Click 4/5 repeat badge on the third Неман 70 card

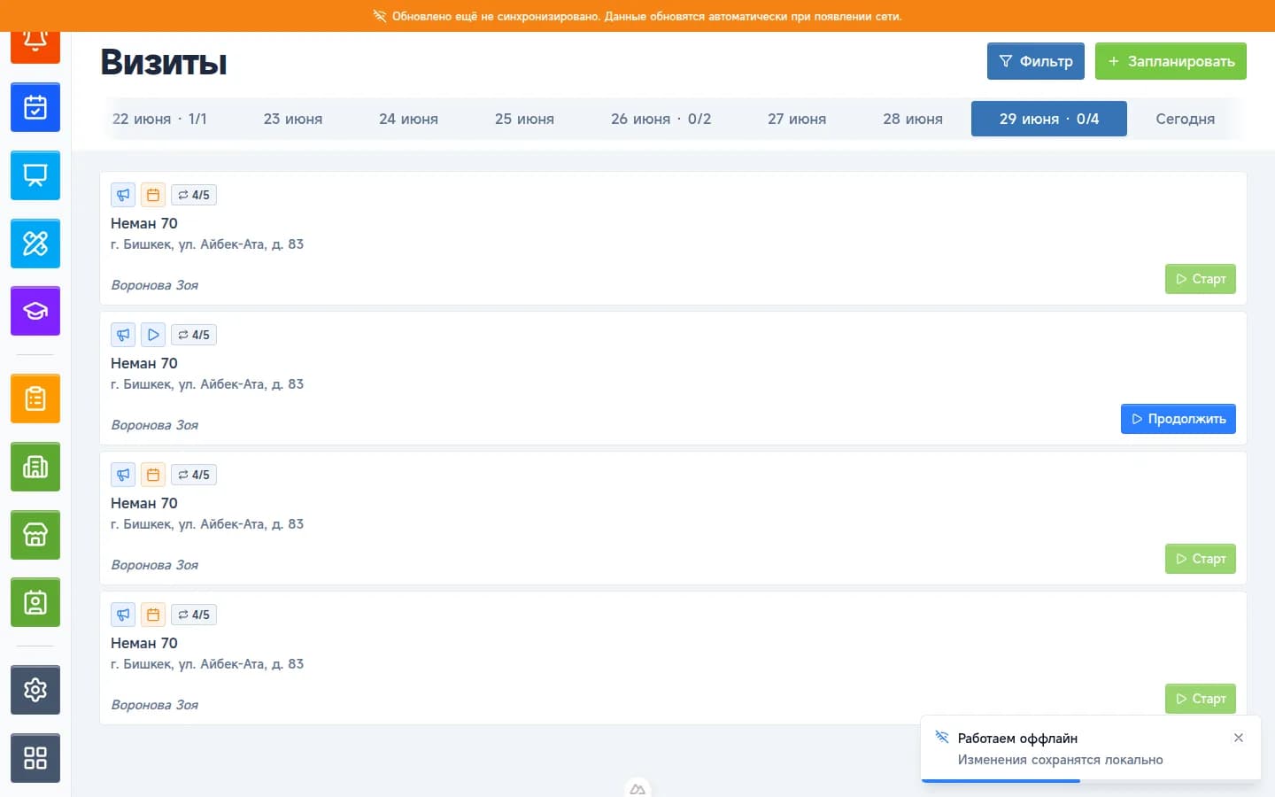click(x=194, y=475)
